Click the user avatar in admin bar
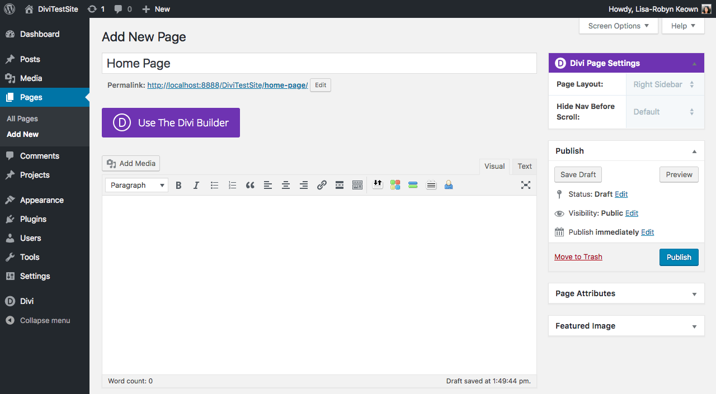The image size is (716, 394). point(706,9)
